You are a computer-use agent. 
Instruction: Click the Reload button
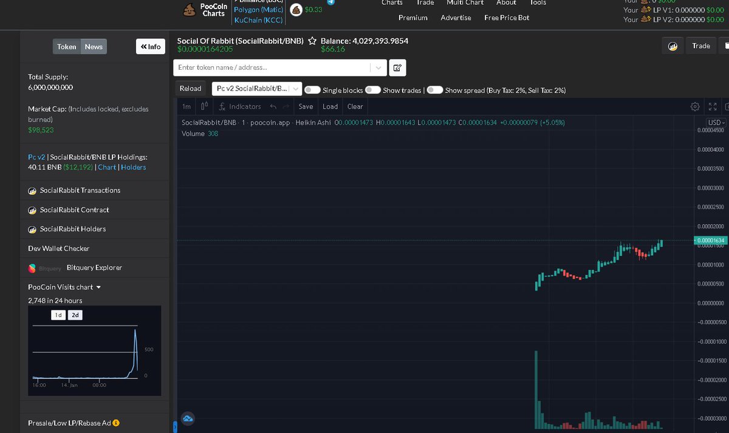[x=190, y=89]
